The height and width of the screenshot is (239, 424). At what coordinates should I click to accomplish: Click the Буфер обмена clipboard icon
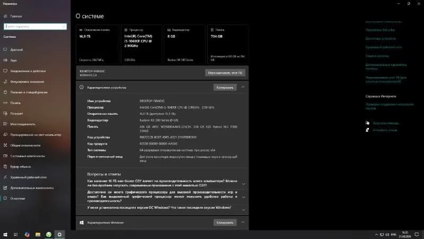tap(5, 166)
